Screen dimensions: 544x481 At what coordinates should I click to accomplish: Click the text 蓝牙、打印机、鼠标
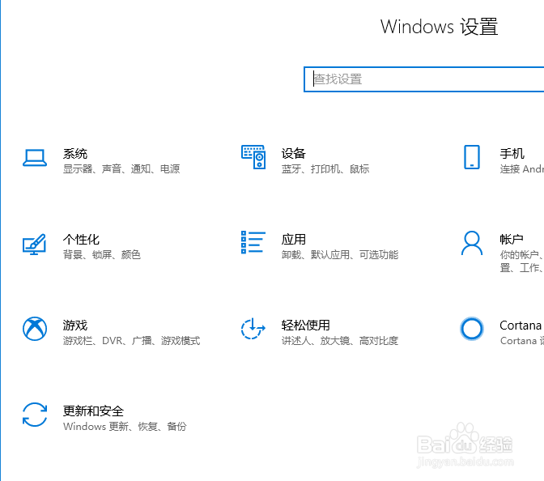coord(325,169)
